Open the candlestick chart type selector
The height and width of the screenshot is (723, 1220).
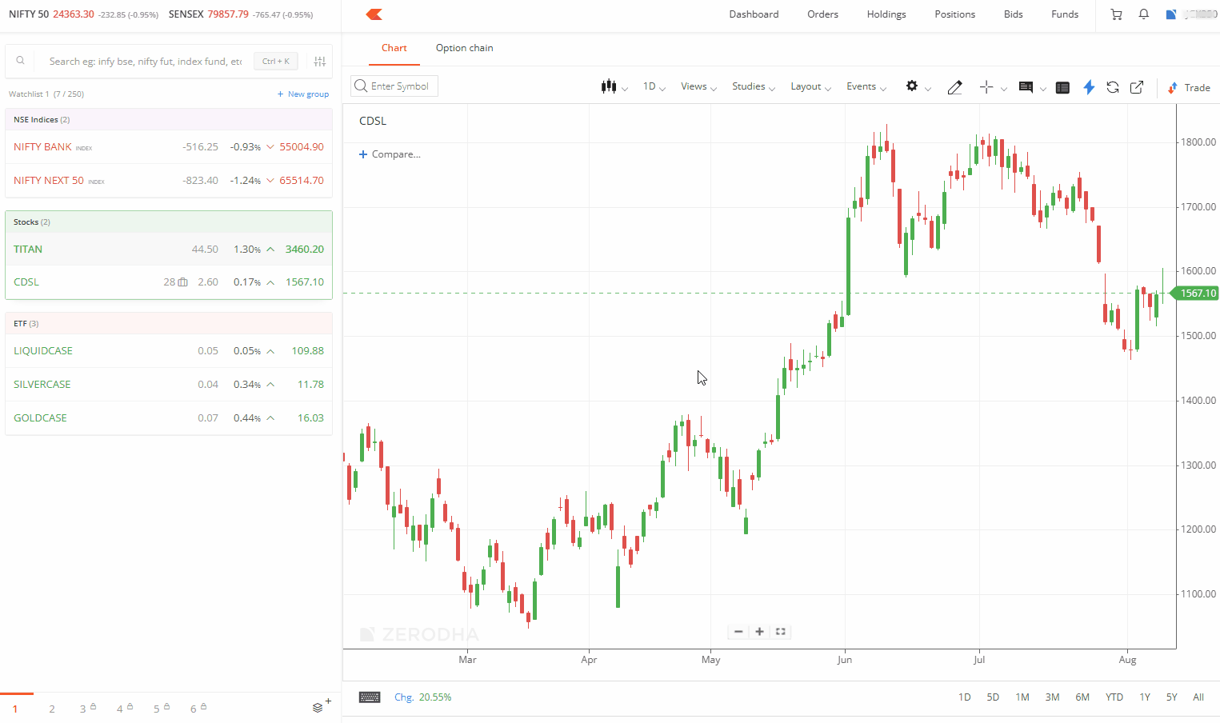(x=613, y=87)
